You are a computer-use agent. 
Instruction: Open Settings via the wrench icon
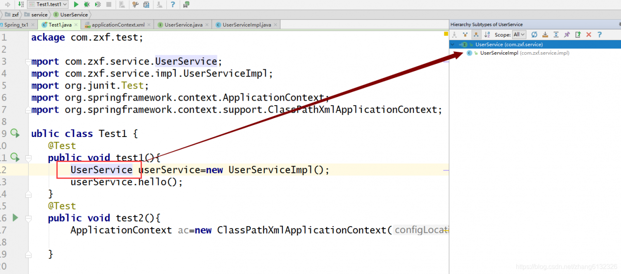[x=135, y=4]
